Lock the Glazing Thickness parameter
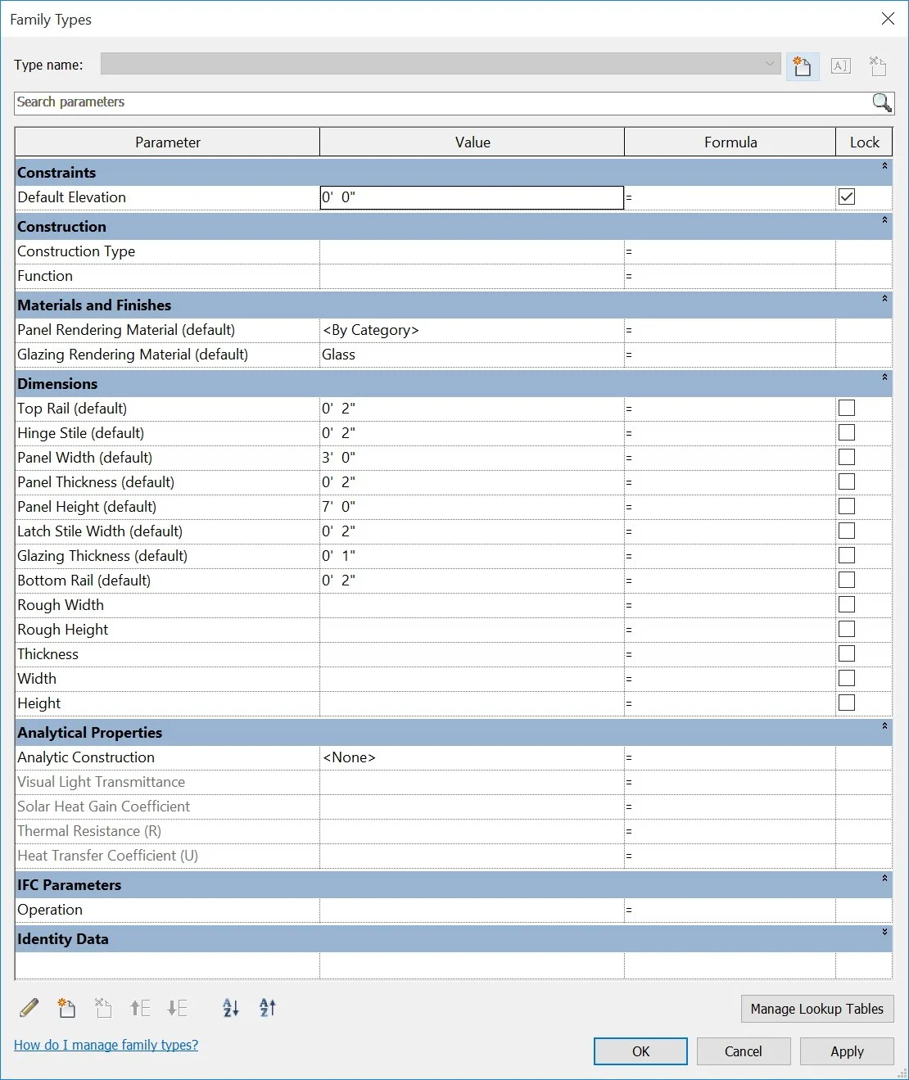The height and width of the screenshot is (1080, 909). [x=847, y=555]
